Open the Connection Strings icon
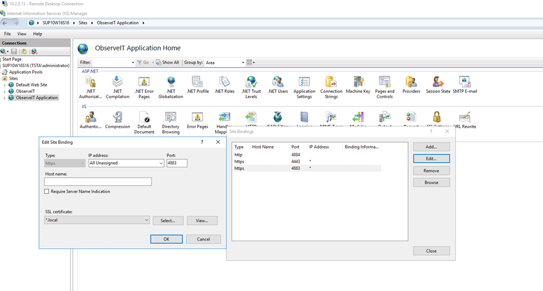This screenshot has width=543, height=291. point(331,83)
